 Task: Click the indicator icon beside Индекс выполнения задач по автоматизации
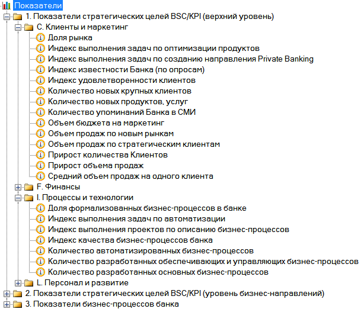point(40,218)
